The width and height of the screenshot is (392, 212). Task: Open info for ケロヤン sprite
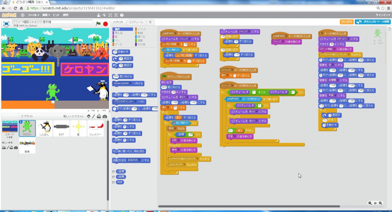[21, 122]
